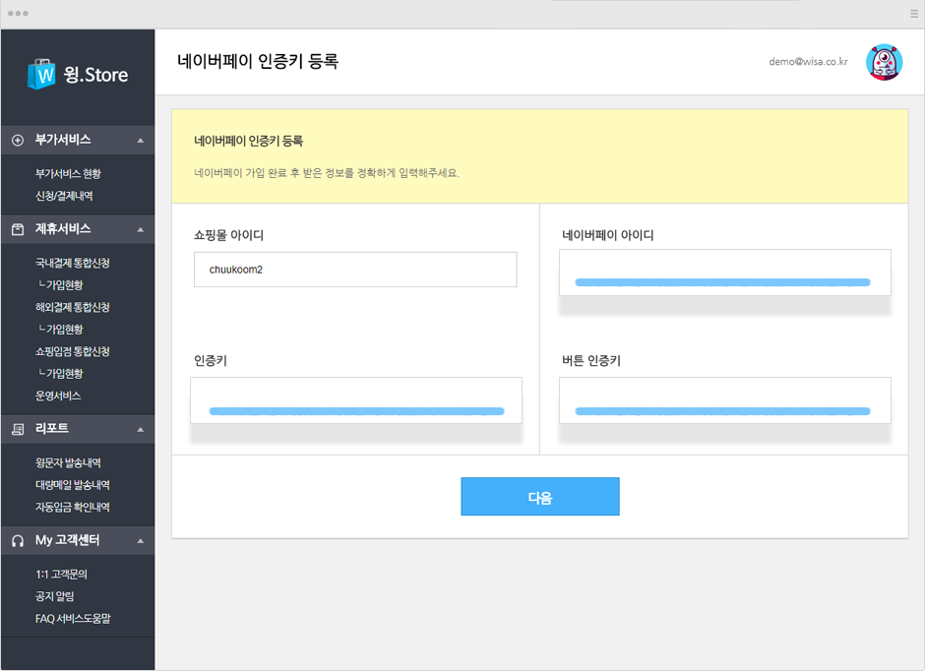Screen dimensions: 925x671
Task: Open 1:1 고객문의 page
Action: 61,575
